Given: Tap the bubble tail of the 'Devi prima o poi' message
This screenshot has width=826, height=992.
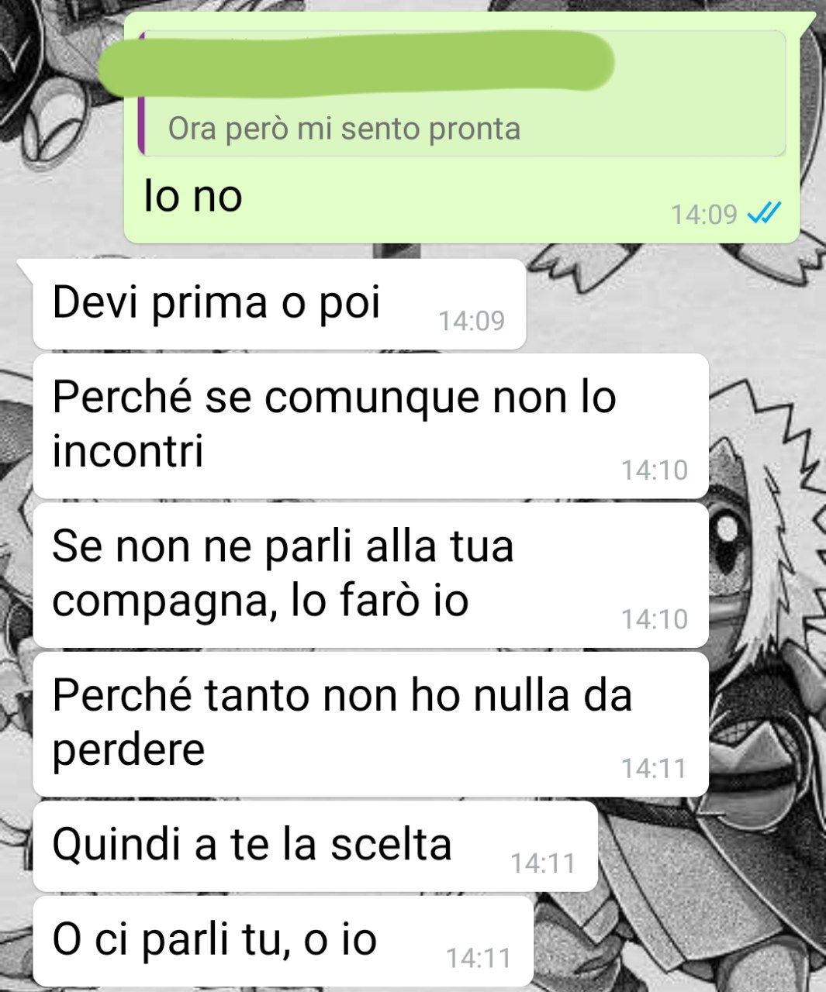Looking at the screenshot, I should (25, 268).
